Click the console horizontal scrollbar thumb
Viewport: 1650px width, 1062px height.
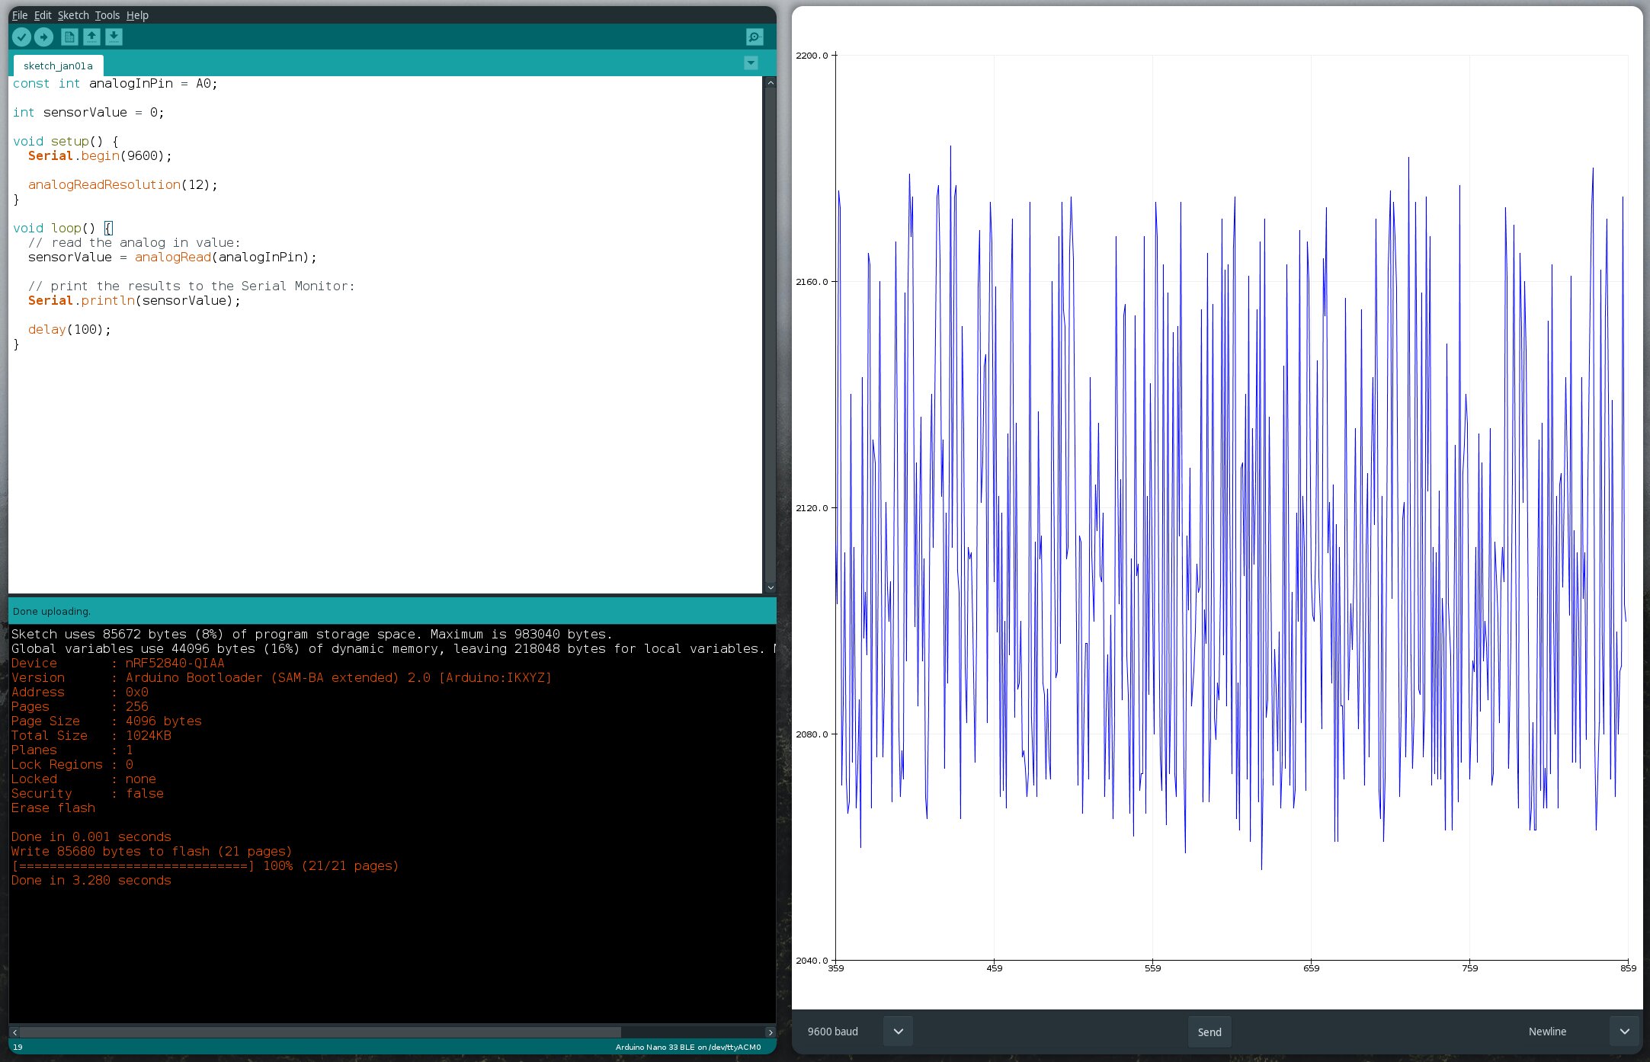(x=320, y=1032)
